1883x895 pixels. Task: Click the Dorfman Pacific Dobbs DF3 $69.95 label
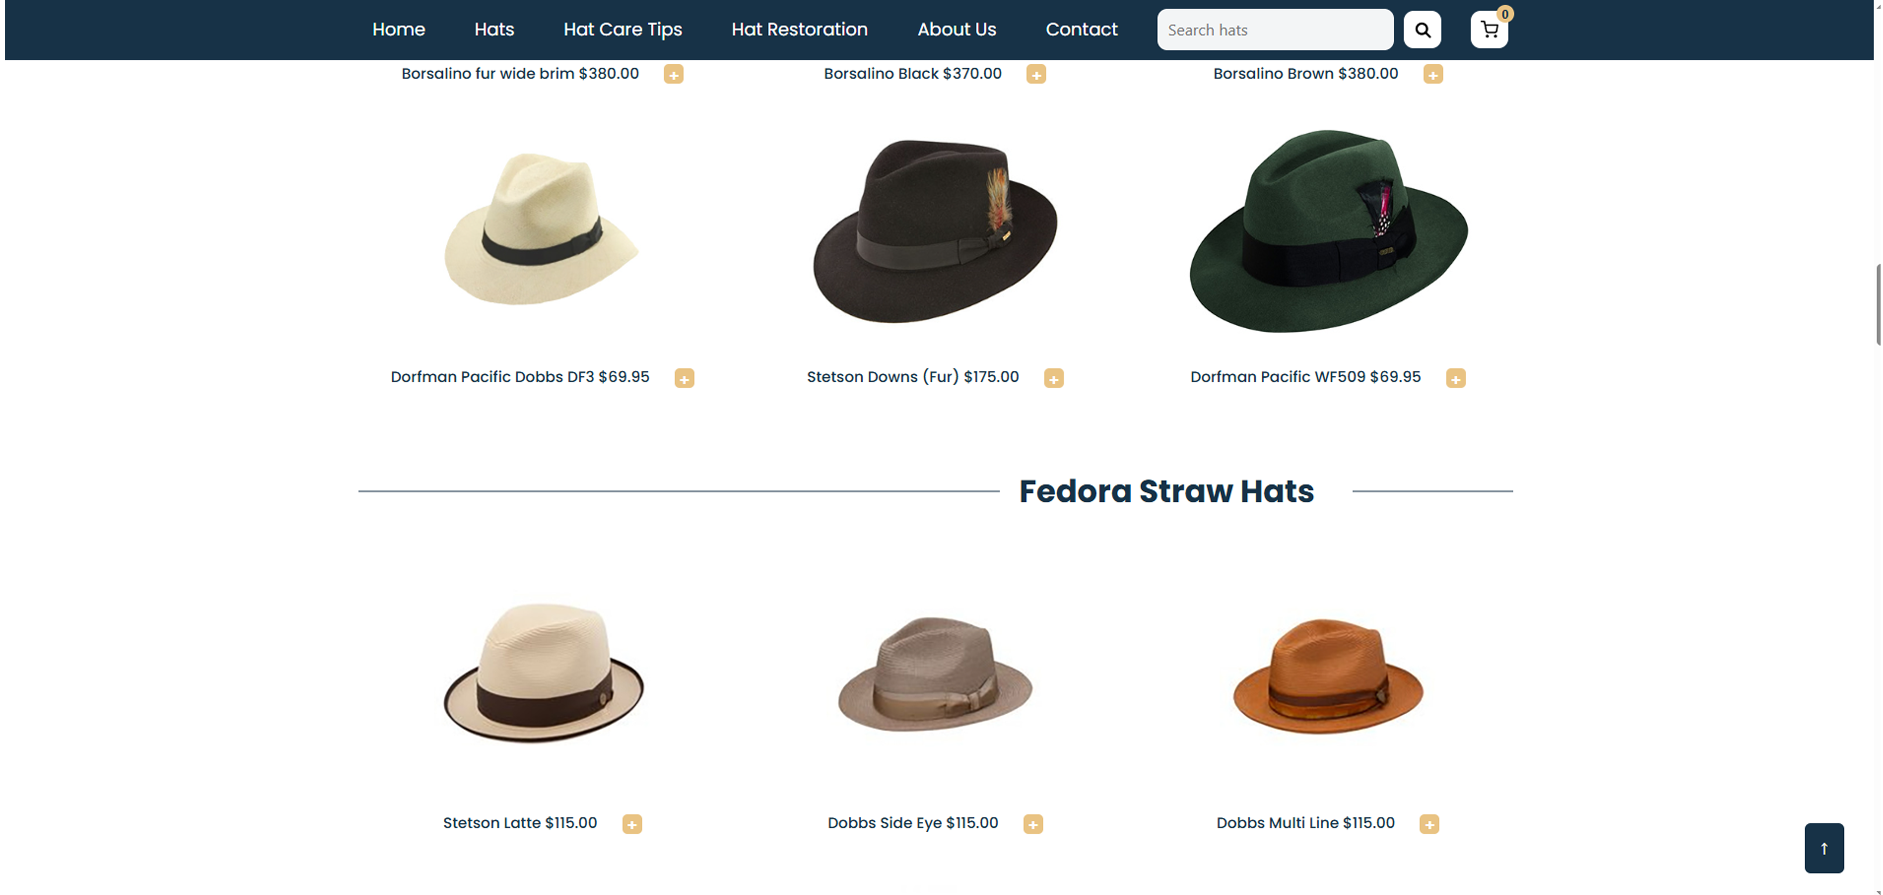coord(520,377)
